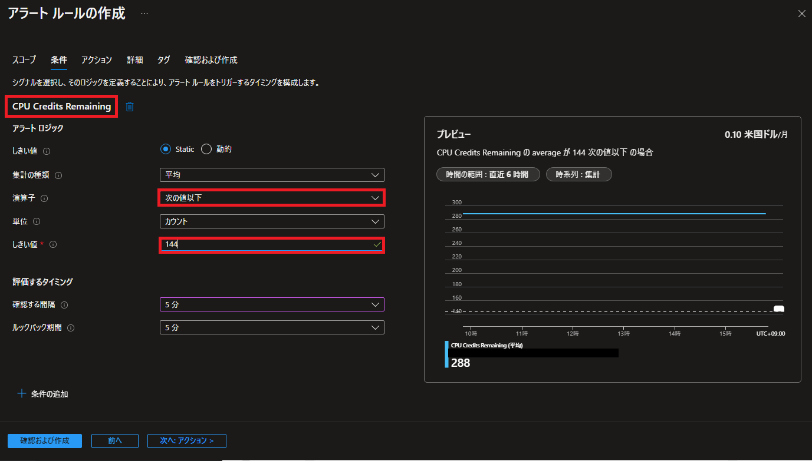Click the trash icon beside CPU Credits Remaining

coord(130,107)
